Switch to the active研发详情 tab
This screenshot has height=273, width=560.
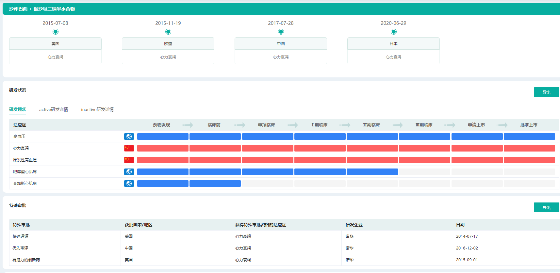[x=54, y=110]
